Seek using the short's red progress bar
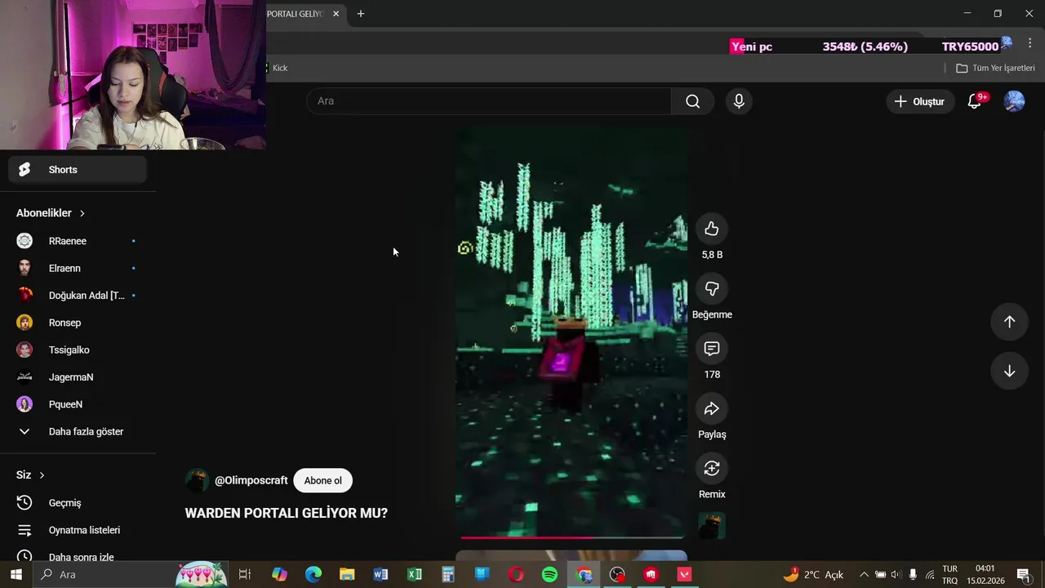This screenshot has width=1045, height=588. click(571, 537)
